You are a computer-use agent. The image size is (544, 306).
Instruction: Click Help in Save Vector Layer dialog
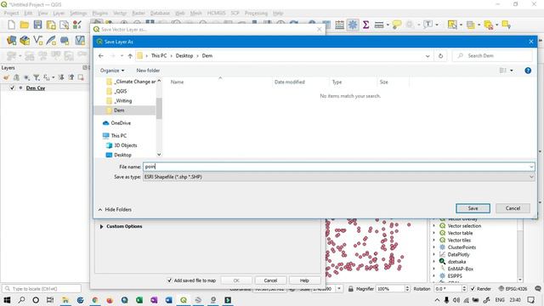click(x=304, y=280)
